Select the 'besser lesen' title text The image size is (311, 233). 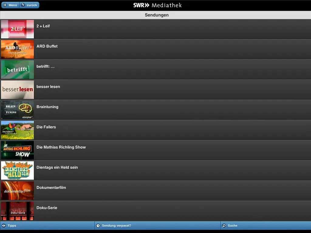(x=48, y=86)
